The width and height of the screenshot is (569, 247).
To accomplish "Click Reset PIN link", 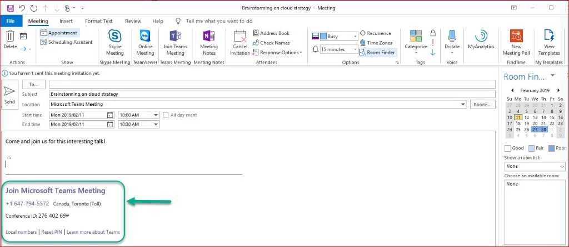I will coord(52,232).
